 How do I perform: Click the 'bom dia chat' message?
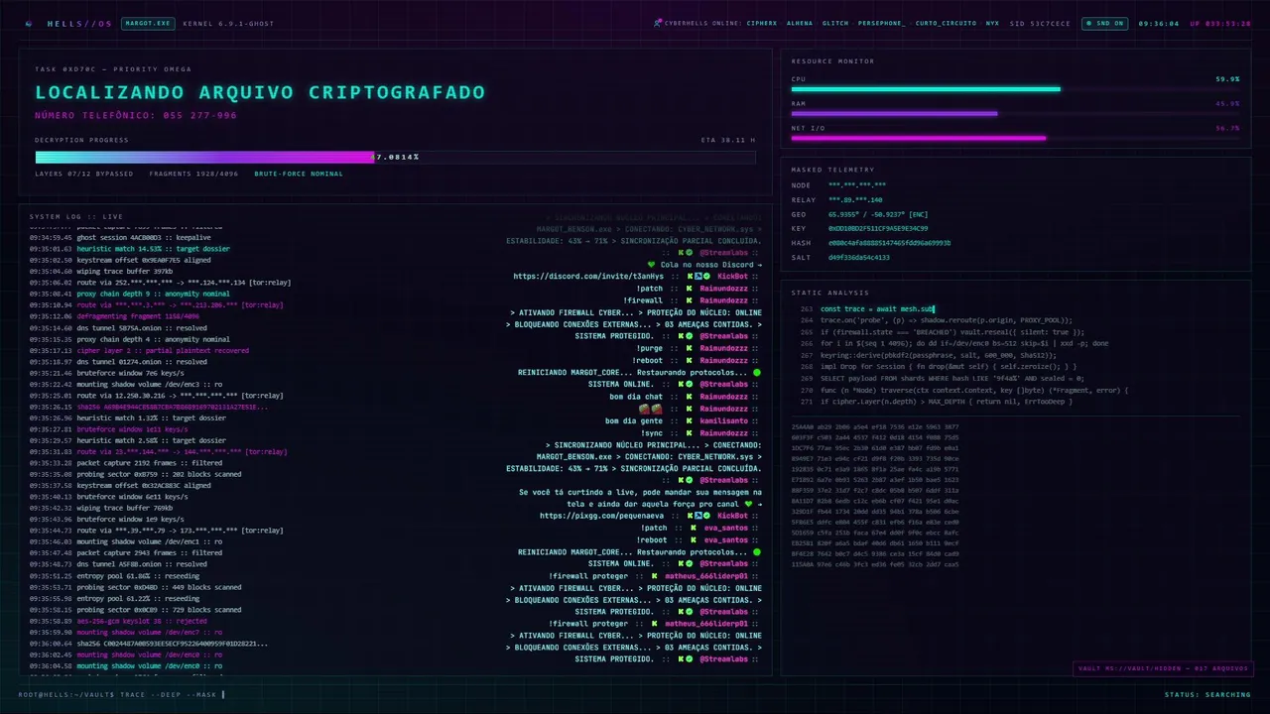point(637,397)
